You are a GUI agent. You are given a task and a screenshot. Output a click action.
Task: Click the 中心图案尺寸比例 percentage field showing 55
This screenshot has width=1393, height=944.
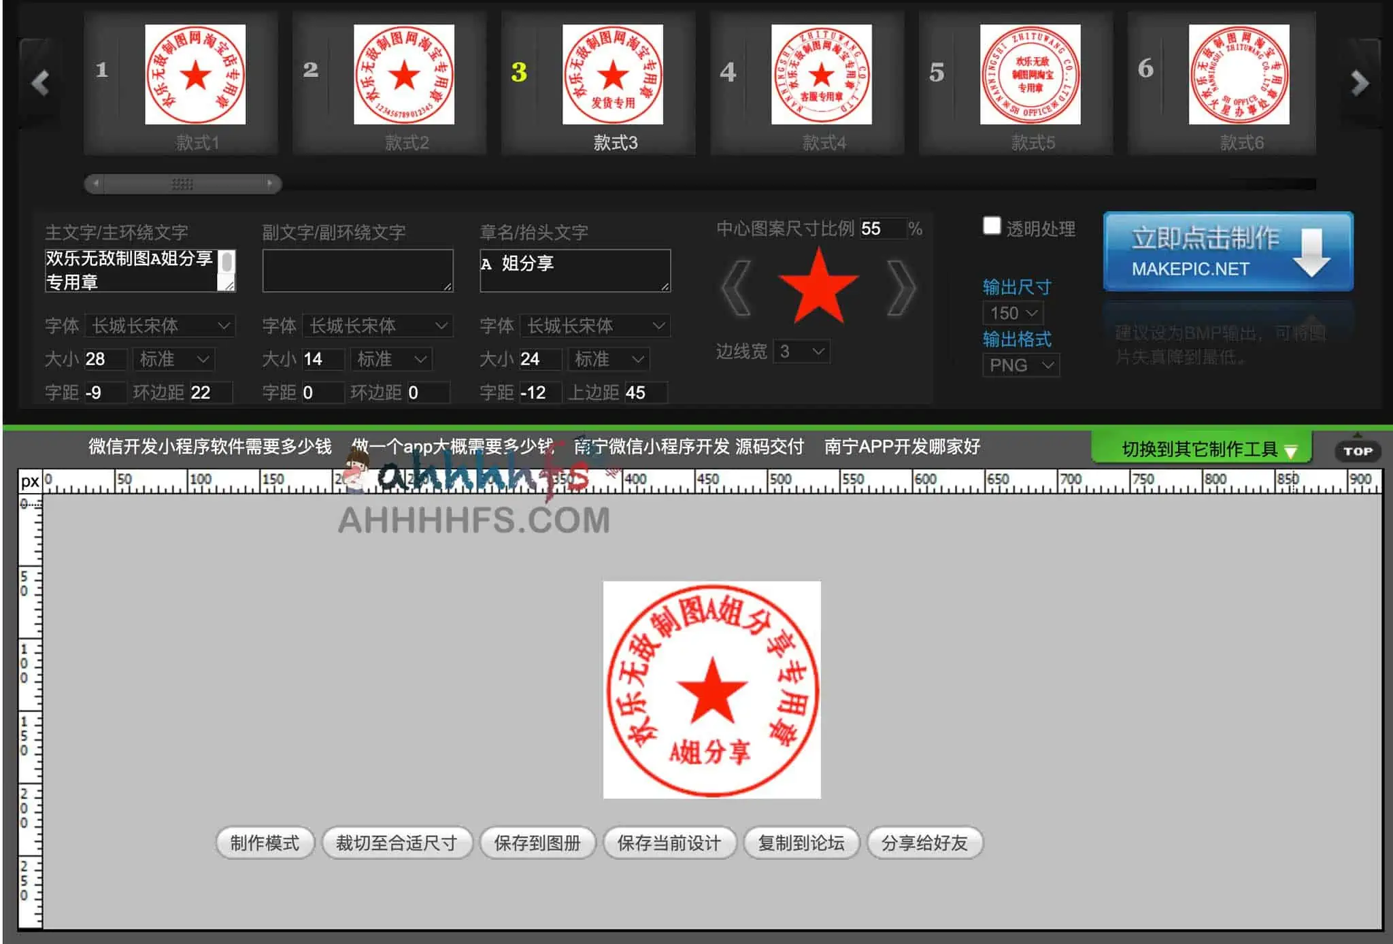(x=884, y=229)
